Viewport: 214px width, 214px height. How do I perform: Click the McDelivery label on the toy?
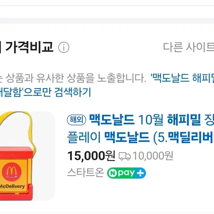pos(12,186)
